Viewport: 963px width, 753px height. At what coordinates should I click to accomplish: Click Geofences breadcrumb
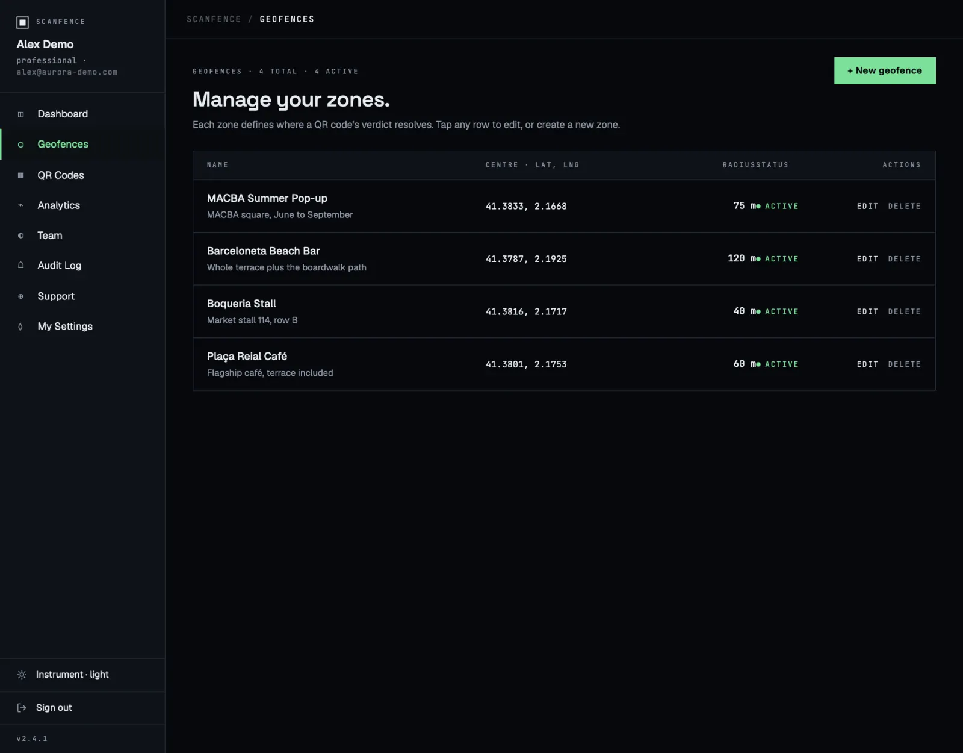pyautogui.click(x=287, y=19)
